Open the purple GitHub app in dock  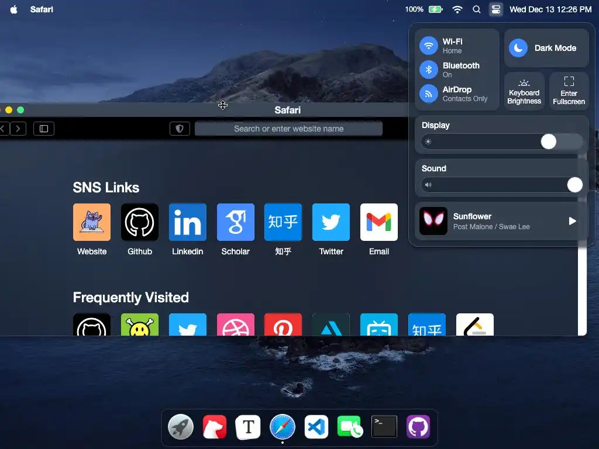(418, 427)
